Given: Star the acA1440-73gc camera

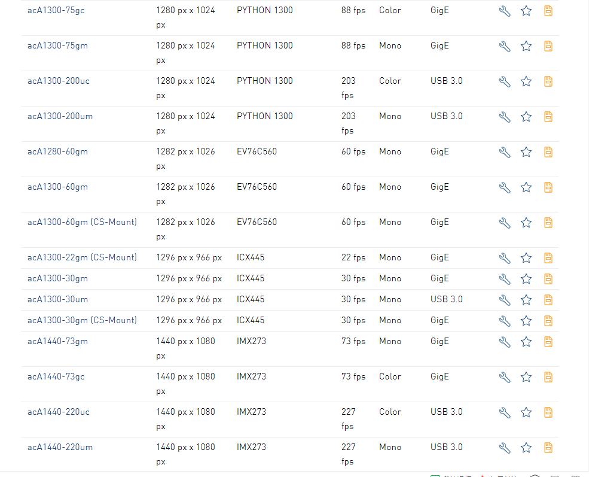Looking at the screenshot, I should pyautogui.click(x=526, y=377).
